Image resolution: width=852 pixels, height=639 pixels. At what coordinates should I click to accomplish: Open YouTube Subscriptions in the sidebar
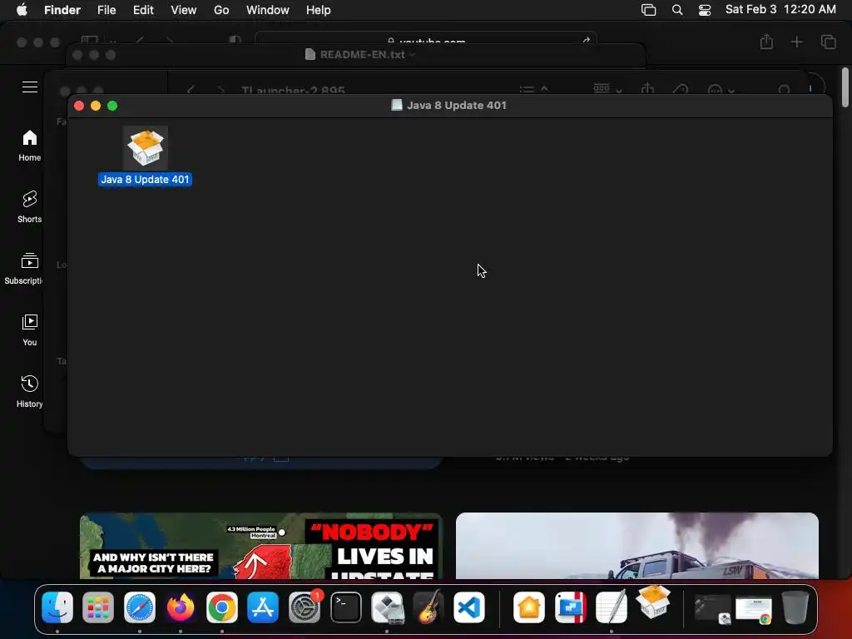click(22, 269)
